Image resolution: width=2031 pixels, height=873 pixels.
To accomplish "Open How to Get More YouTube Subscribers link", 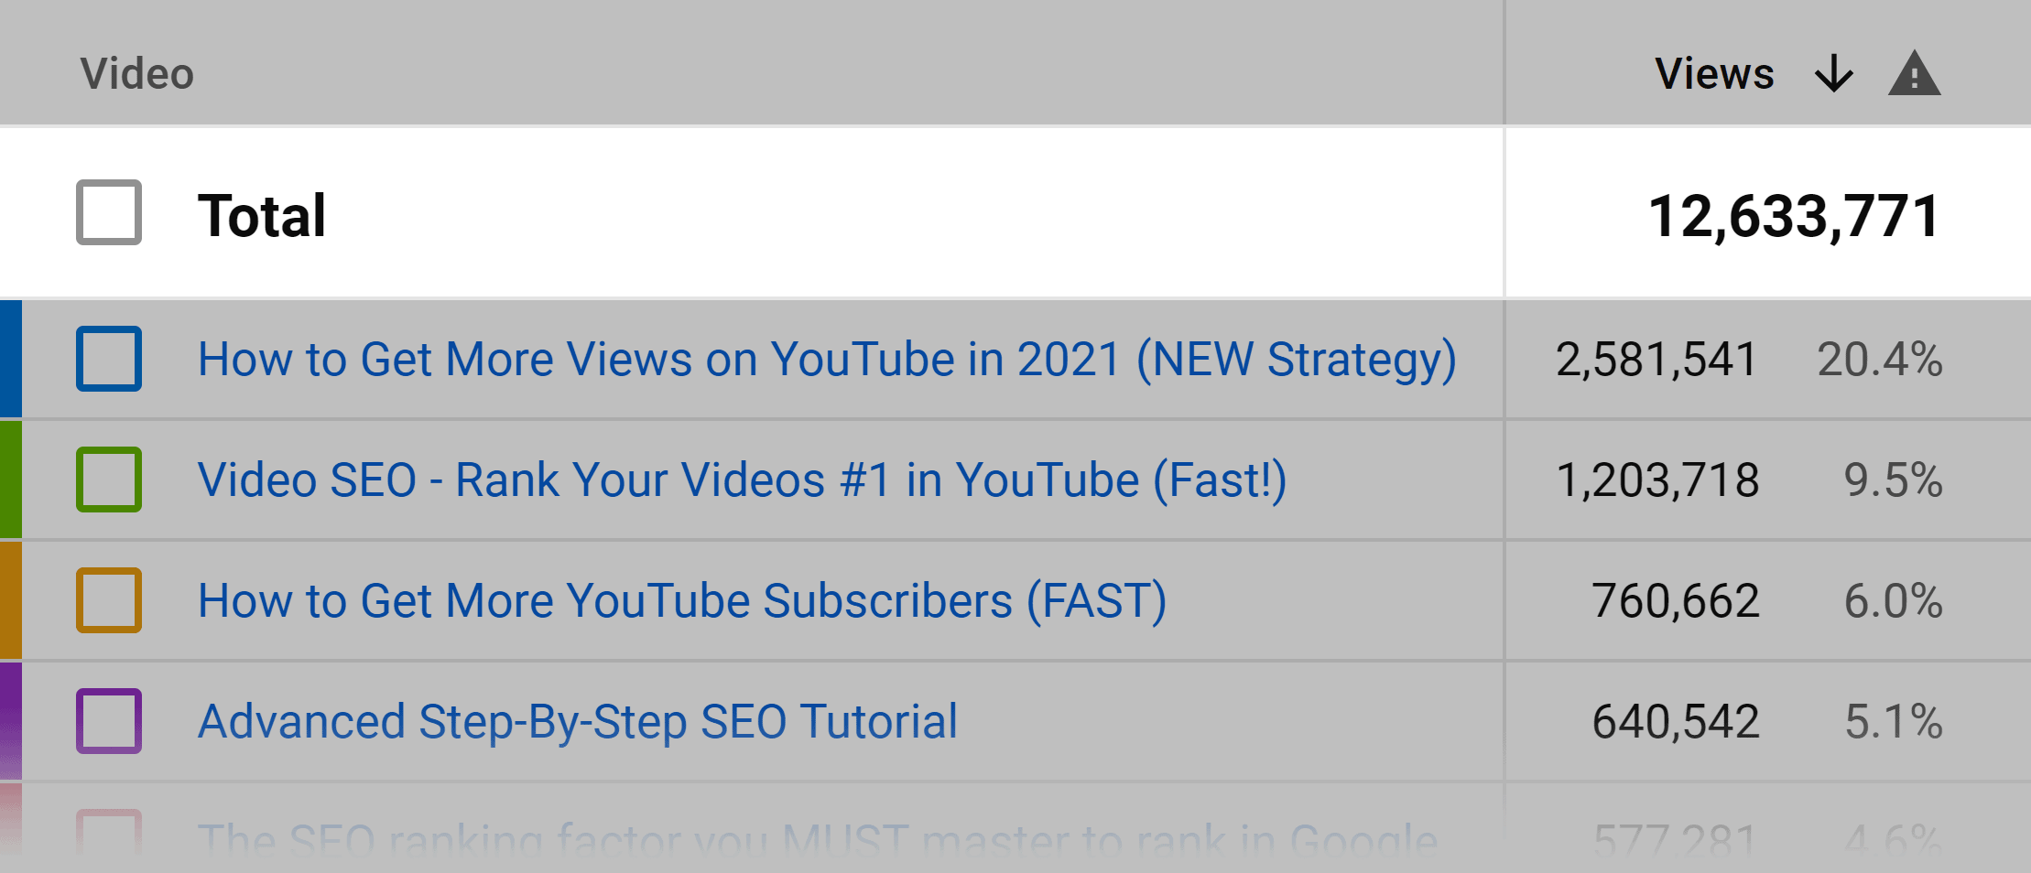I will pyautogui.click(x=682, y=601).
